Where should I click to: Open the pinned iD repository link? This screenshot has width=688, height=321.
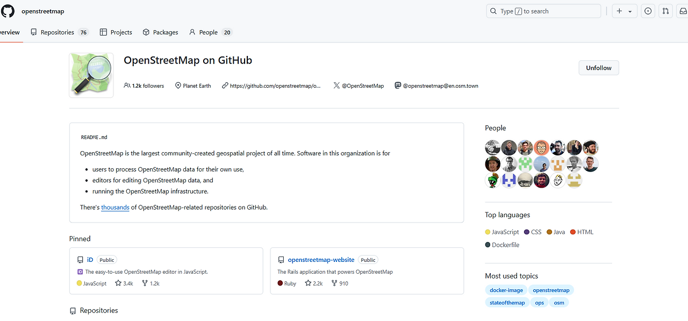click(x=90, y=260)
